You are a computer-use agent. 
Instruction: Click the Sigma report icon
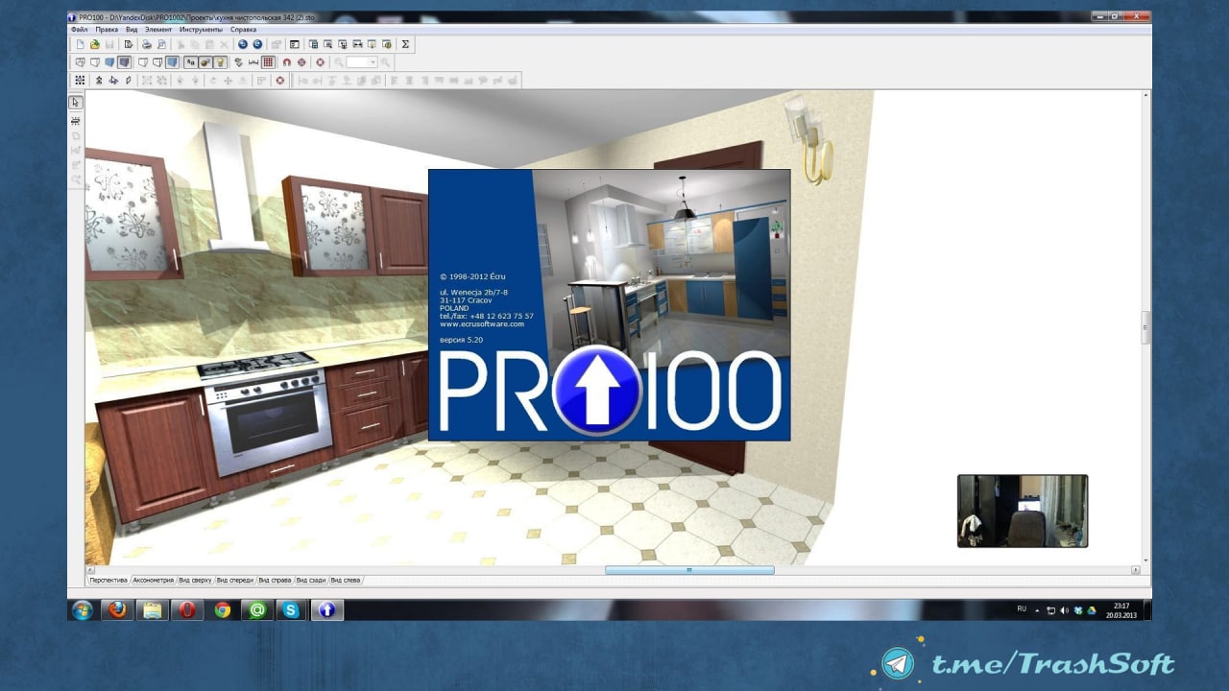pyautogui.click(x=405, y=44)
